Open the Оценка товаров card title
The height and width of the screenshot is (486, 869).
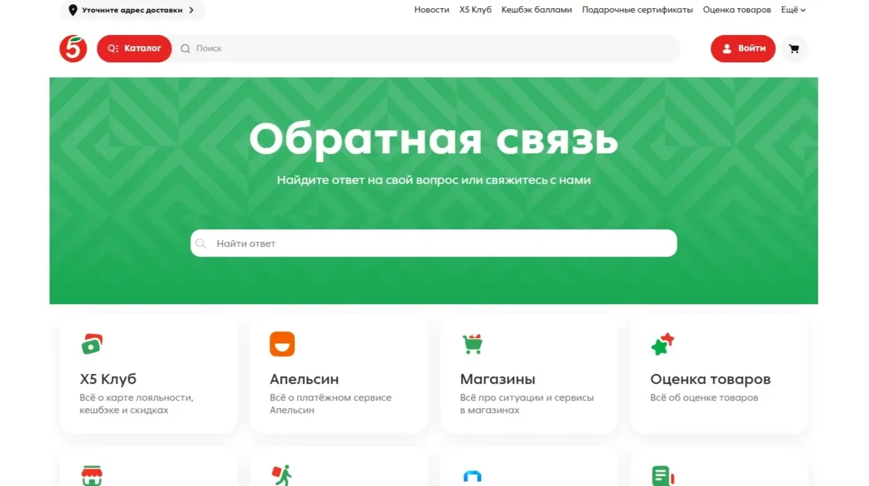711,379
